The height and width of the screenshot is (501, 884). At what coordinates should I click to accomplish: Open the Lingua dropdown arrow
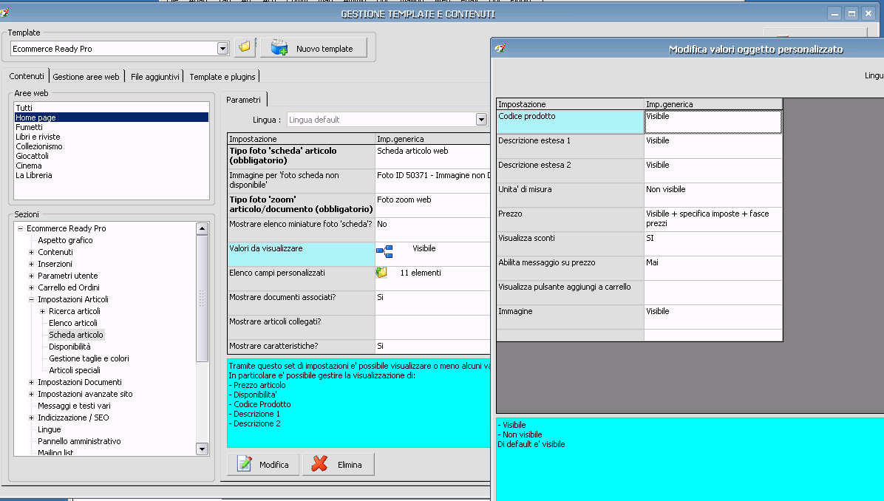pos(481,120)
